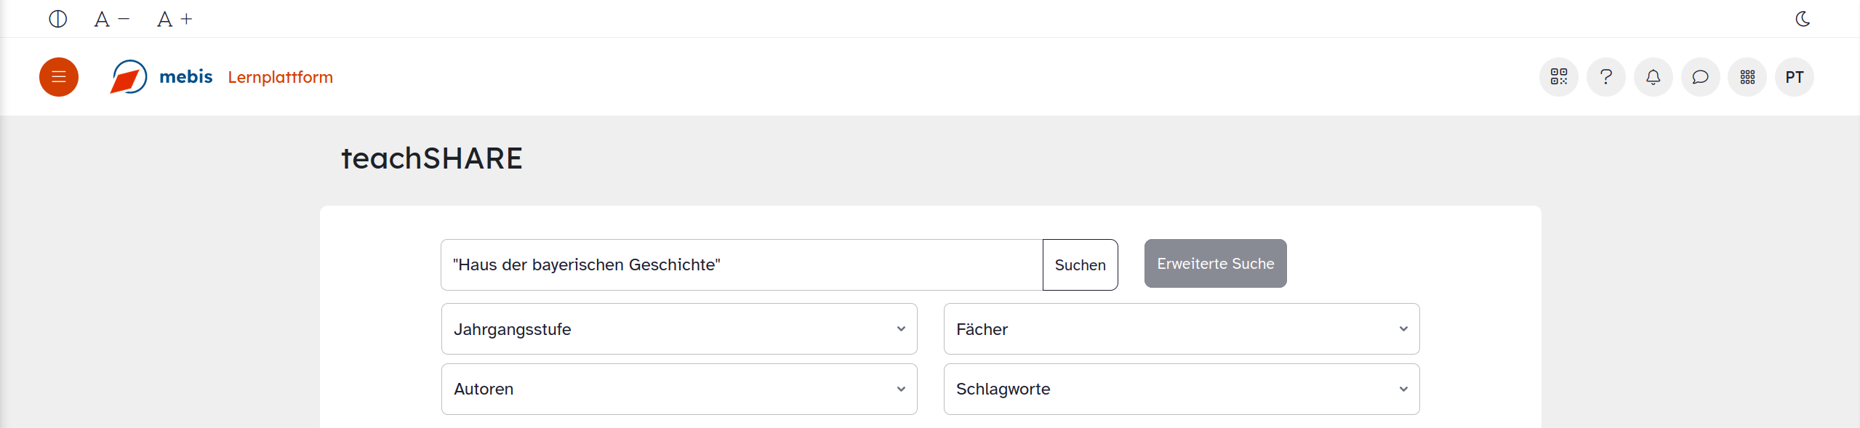Open the orange hamburger menu
This screenshot has height=428, width=1860.
[59, 77]
